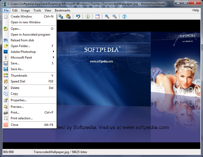
Task: Click the Print selection dashed box icon
Action: click(x=6, y=118)
